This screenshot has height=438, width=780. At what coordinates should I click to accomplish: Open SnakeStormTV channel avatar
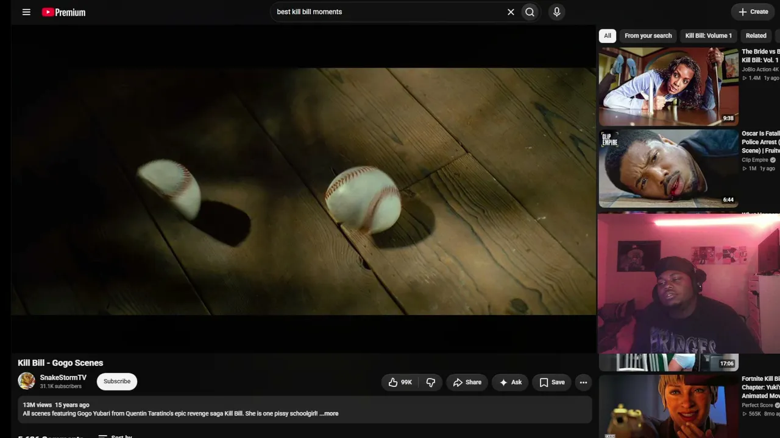(26, 381)
